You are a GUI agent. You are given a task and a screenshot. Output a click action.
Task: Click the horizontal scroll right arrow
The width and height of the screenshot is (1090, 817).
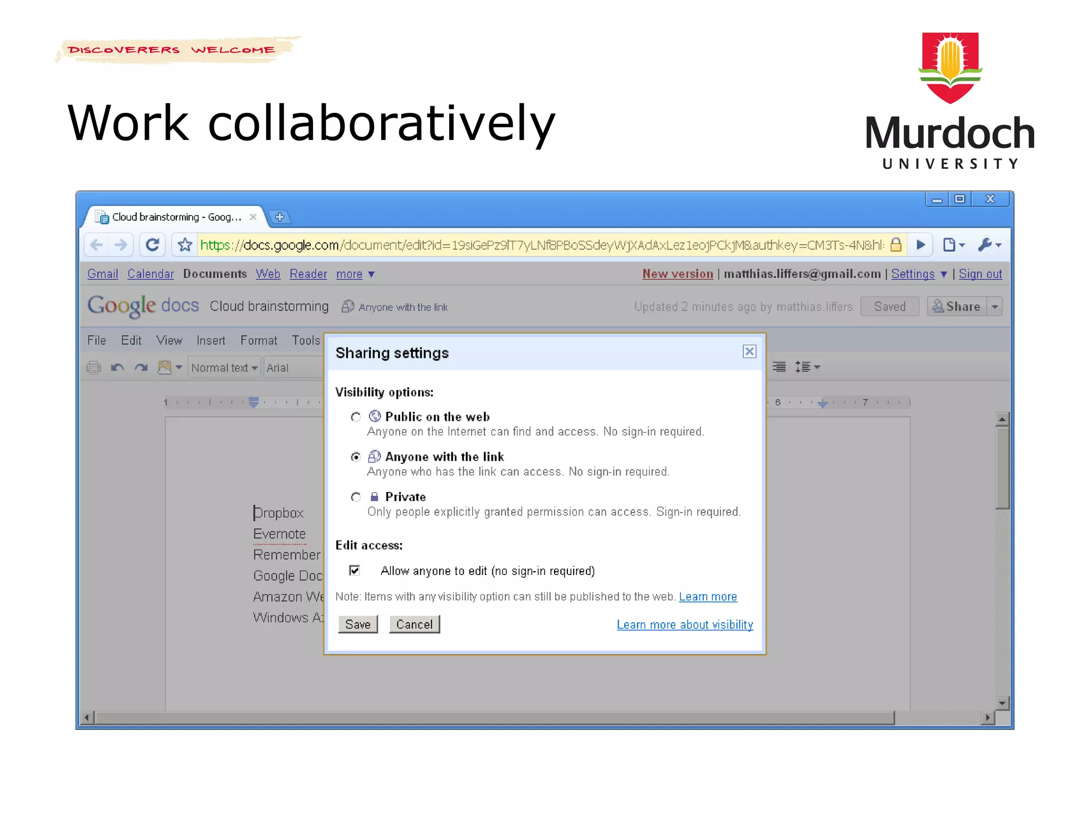point(988,718)
